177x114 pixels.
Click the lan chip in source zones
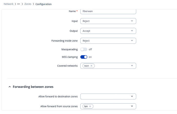[x=86, y=106]
